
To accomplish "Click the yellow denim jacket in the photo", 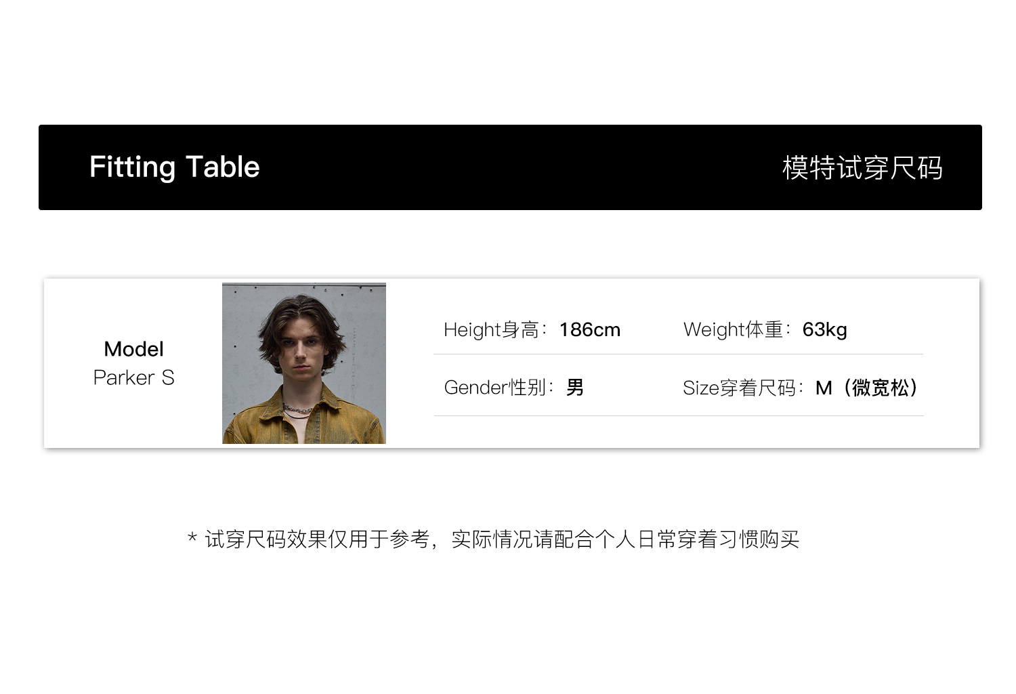I will pos(252,422).
